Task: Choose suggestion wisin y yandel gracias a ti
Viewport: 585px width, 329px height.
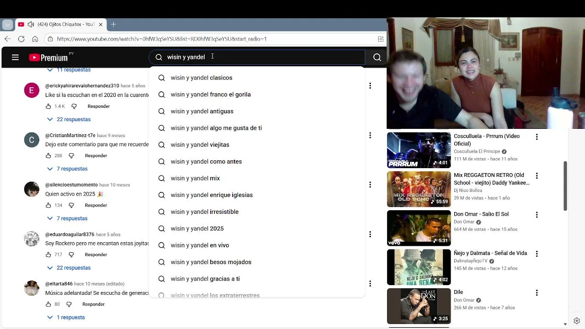Action: [257, 279]
